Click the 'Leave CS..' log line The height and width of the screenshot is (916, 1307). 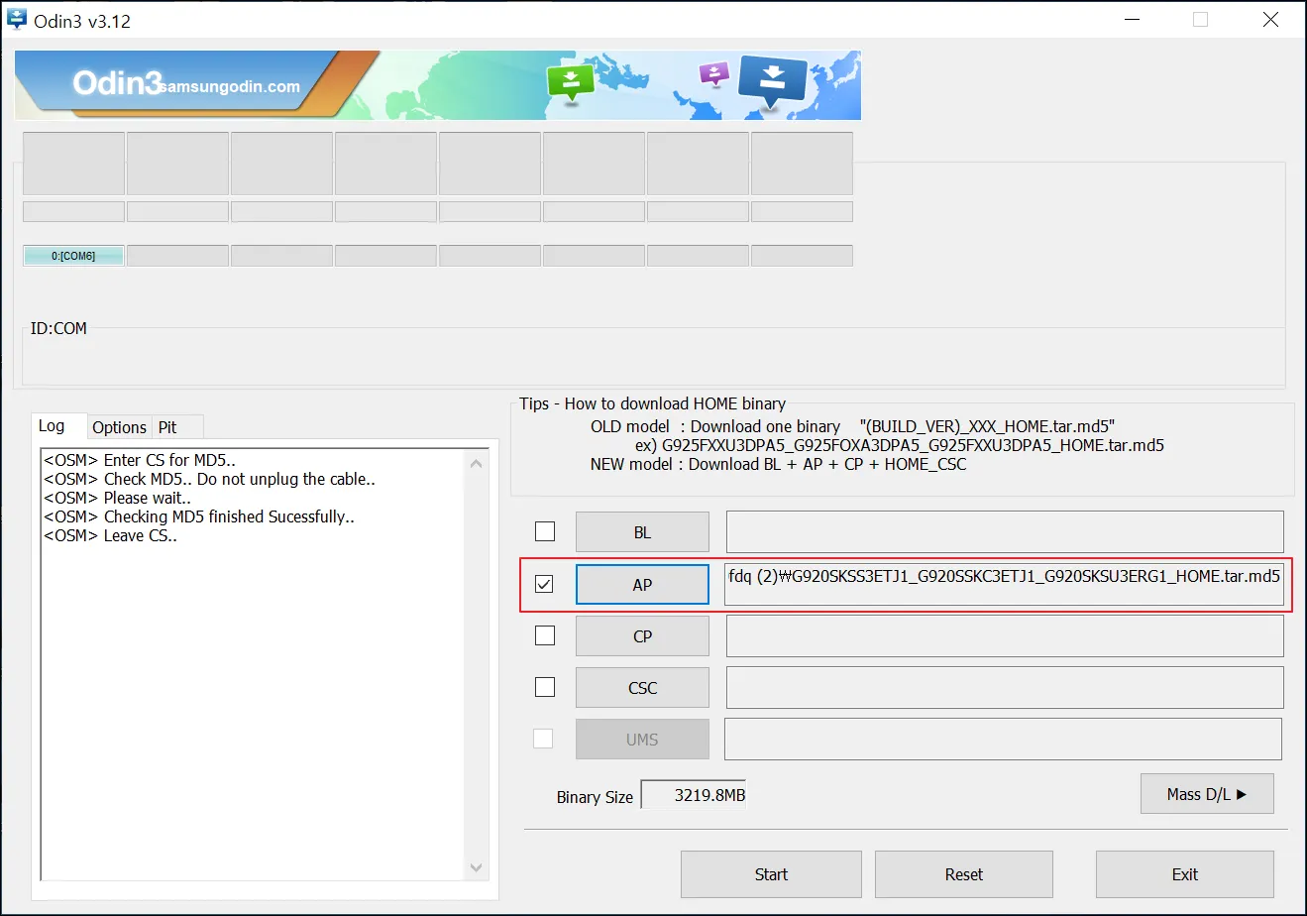[110, 535]
